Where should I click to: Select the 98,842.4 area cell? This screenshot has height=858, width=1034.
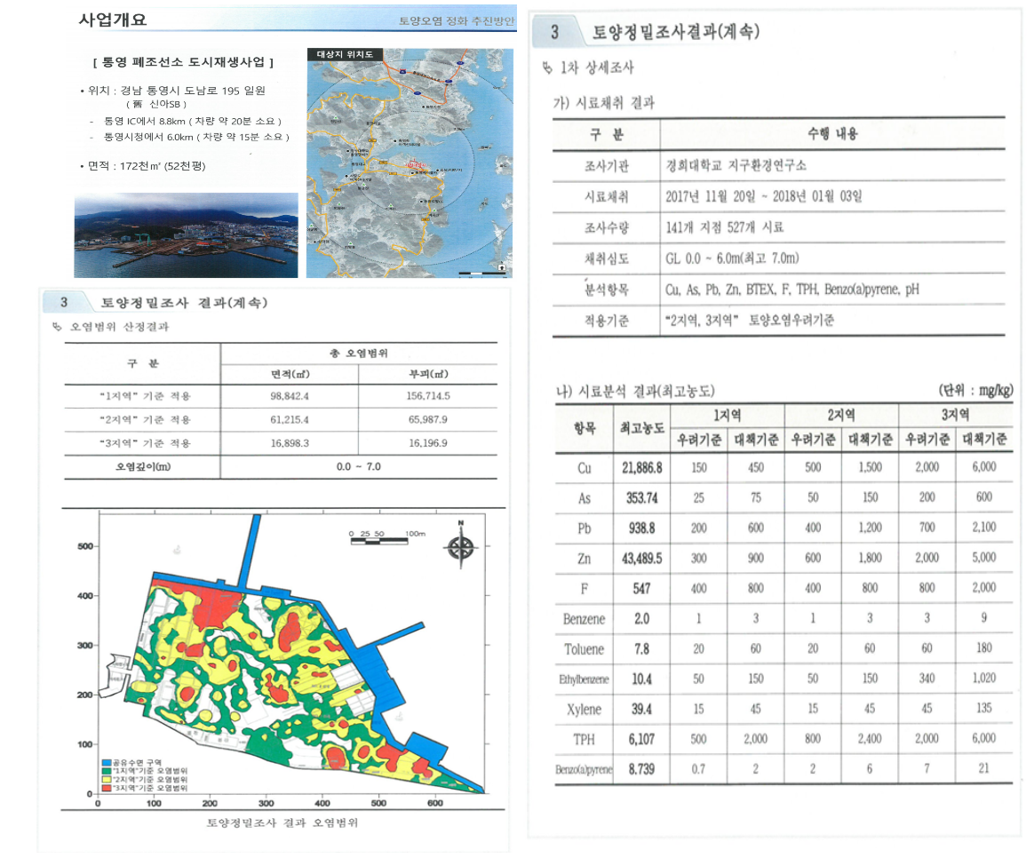point(290,396)
